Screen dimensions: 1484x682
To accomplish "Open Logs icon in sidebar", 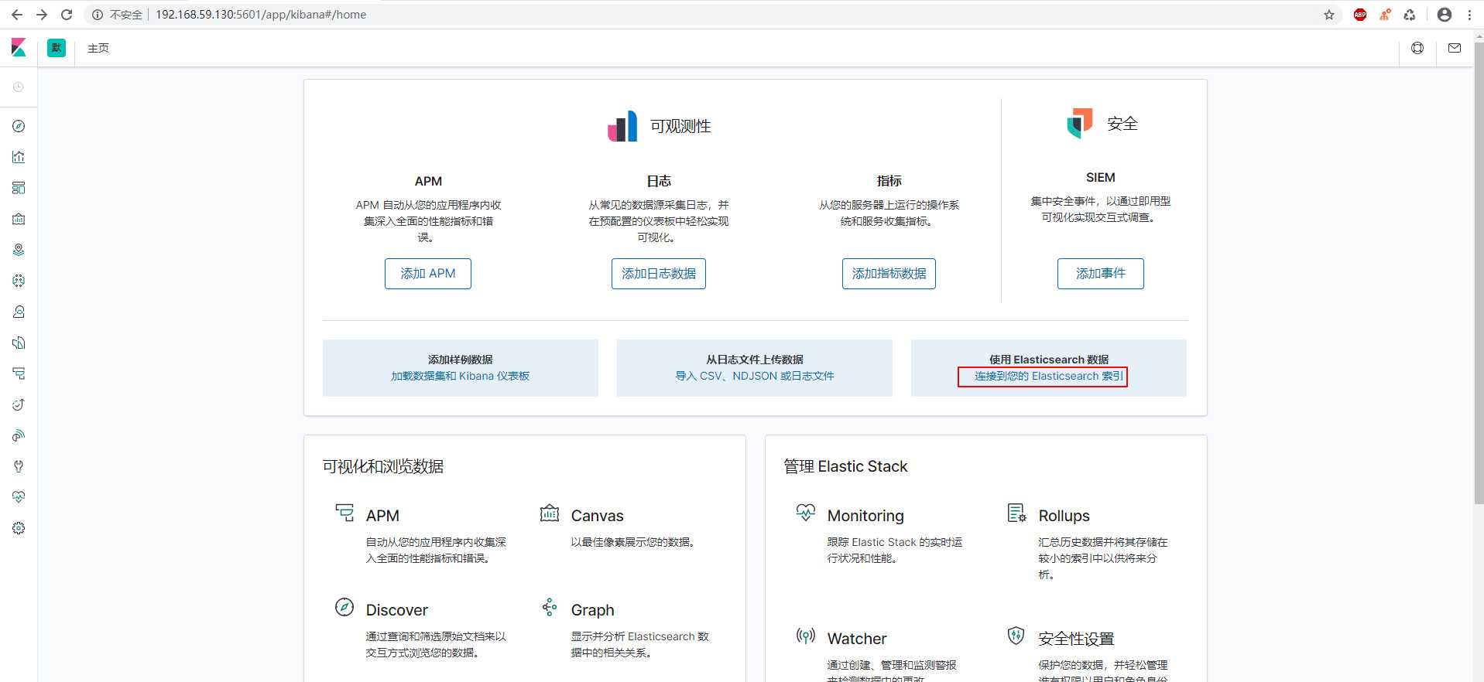I will pyautogui.click(x=19, y=343).
